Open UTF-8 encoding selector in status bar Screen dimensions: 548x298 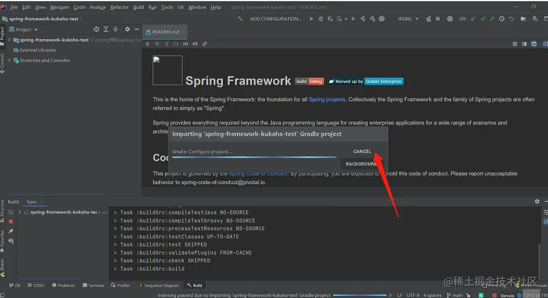tap(413, 295)
